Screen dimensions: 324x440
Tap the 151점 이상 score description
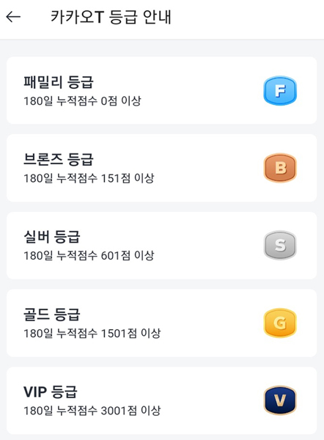[89, 178]
